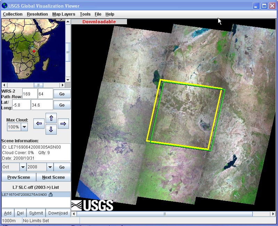The image size is (278, 226).
Task: Click Go next to WRS-2 Path/Row
Action: click(x=62, y=94)
